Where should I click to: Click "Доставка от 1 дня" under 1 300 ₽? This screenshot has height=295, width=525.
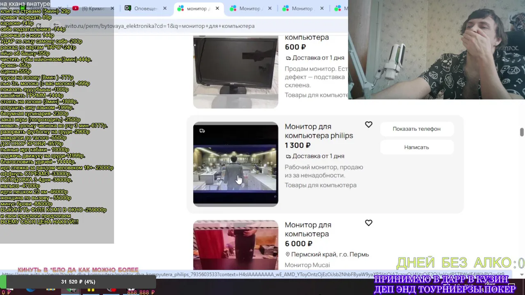(x=318, y=156)
